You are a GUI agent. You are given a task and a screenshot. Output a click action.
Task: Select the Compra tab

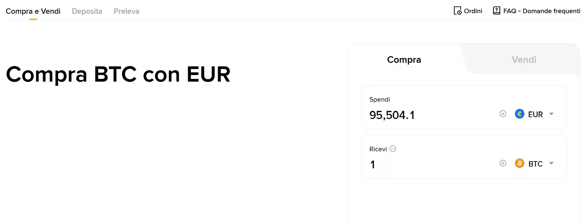click(404, 59)
